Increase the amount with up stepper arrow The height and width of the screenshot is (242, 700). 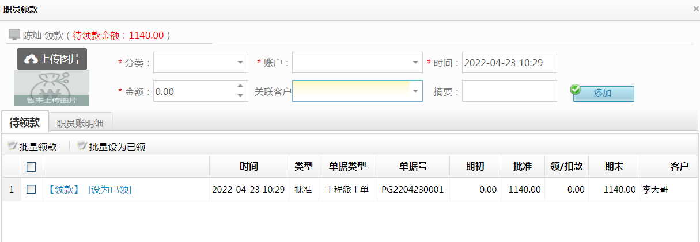click(240, 87)
